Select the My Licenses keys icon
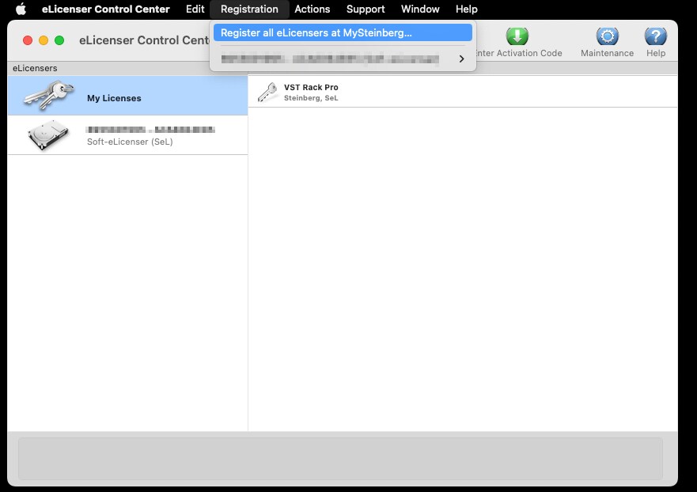The image size is (697, 492). coord(49,96)
